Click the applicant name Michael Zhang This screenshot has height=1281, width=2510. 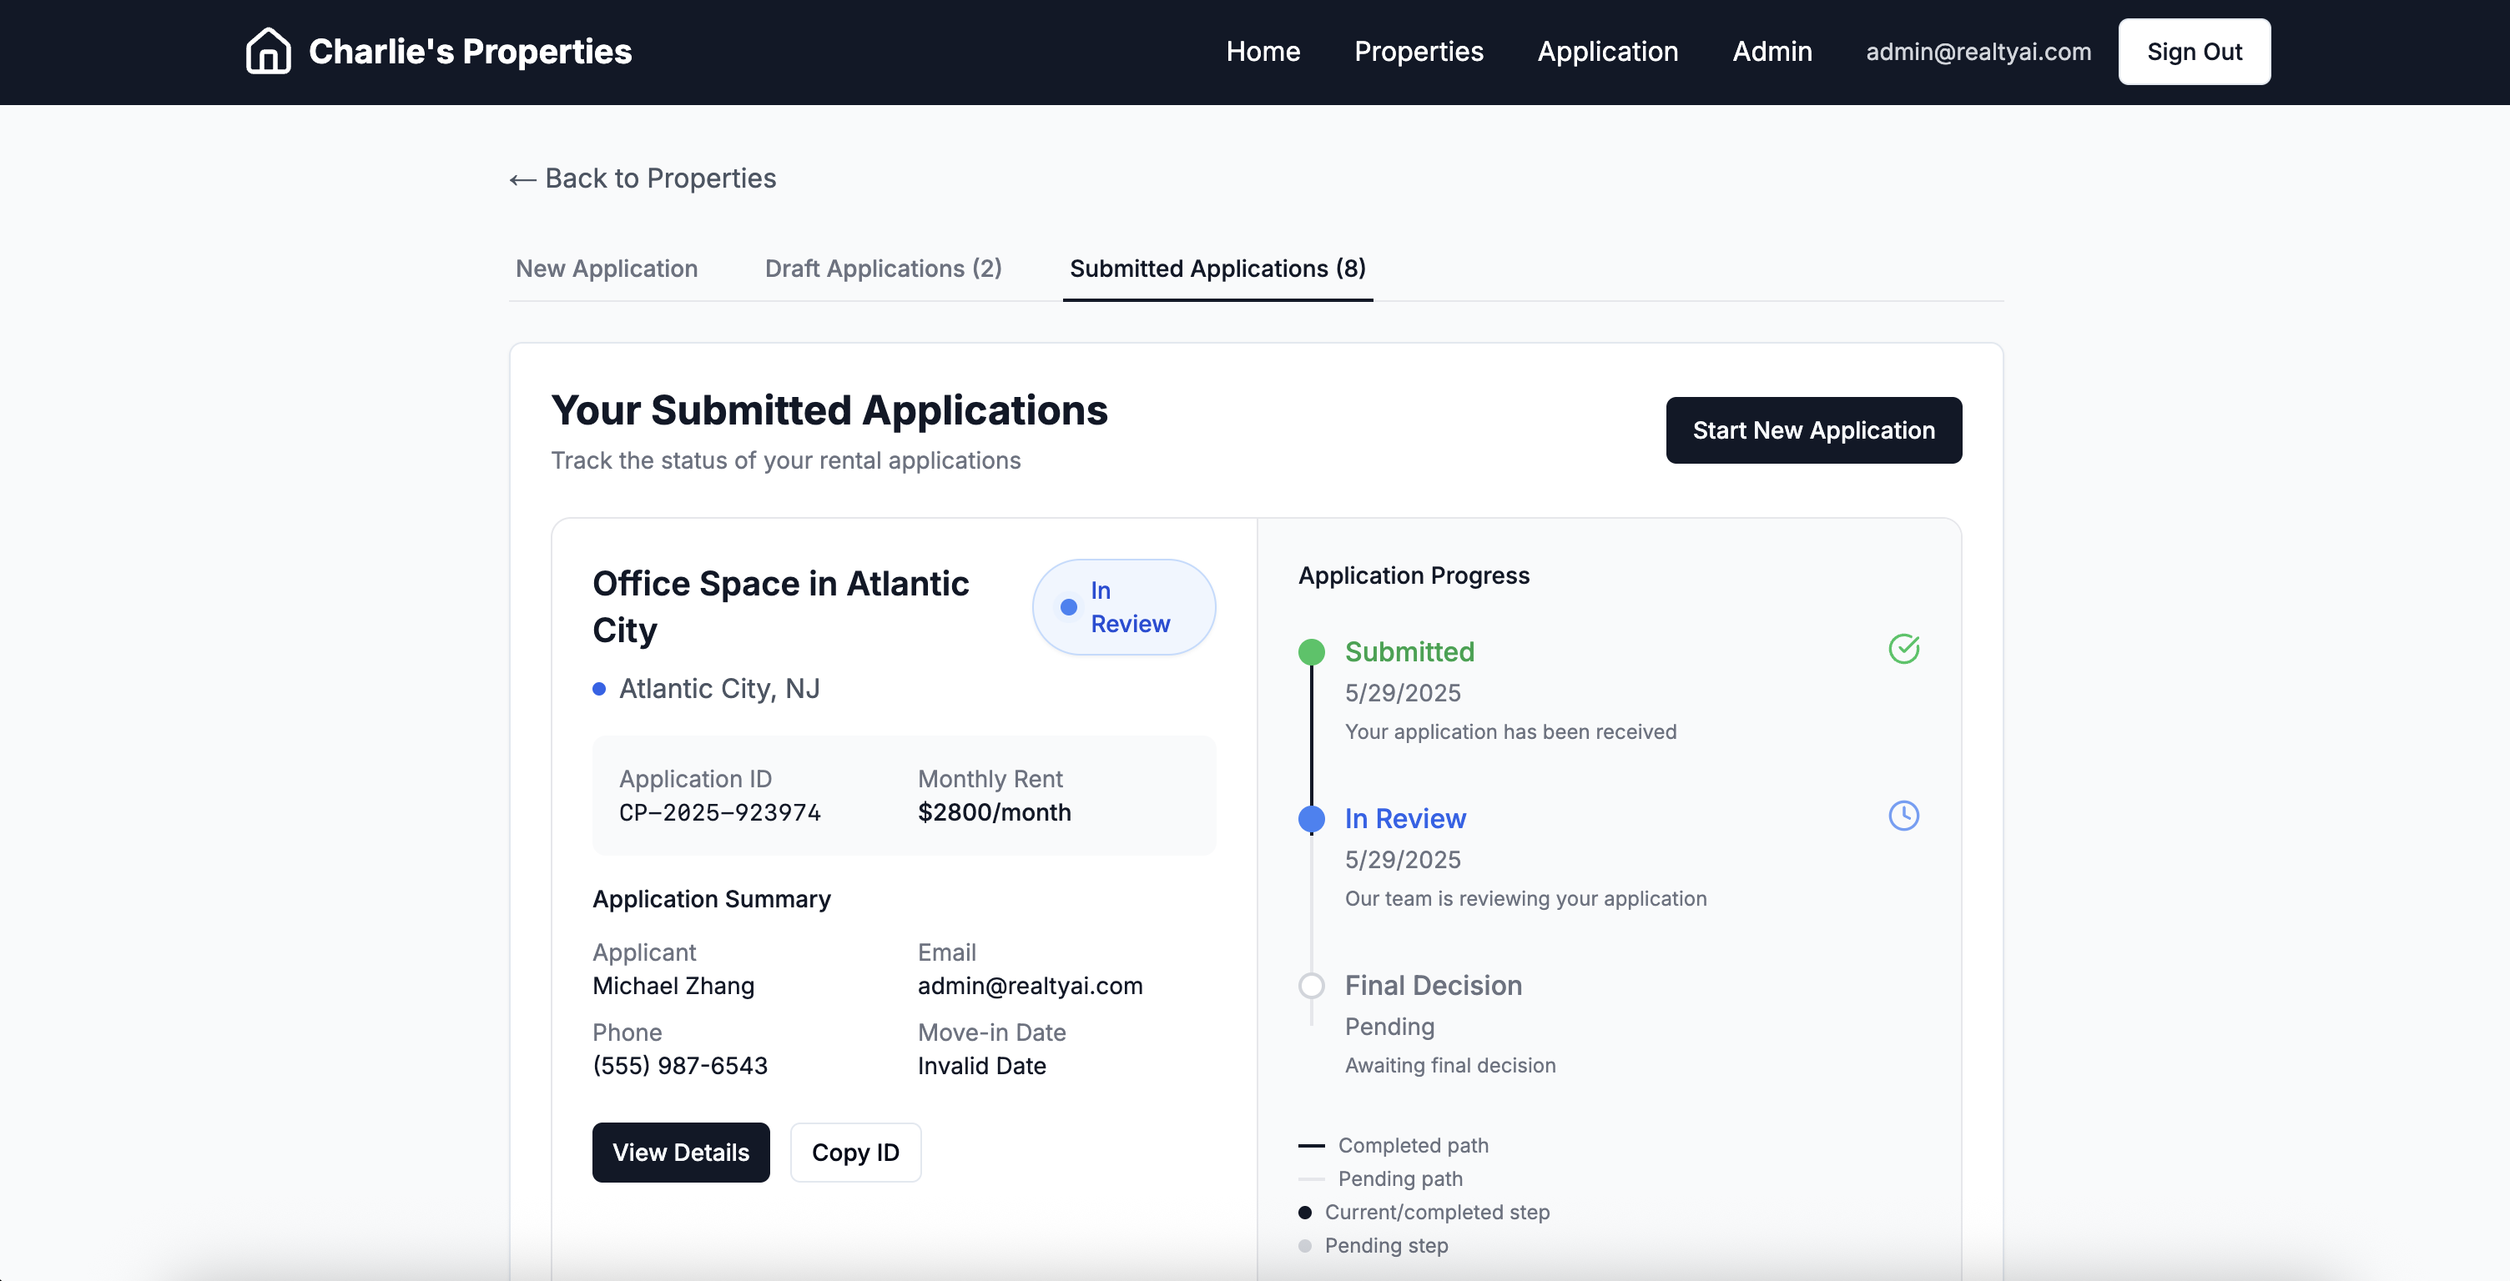(x=673, y=986)
